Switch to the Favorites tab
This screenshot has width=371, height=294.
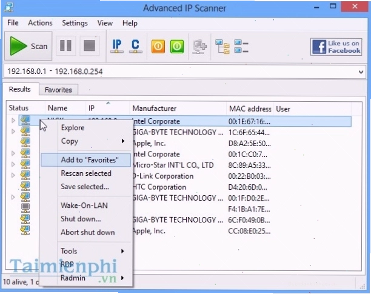(58, 90)
